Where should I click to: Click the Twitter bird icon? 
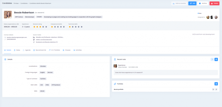coord(34,40)
